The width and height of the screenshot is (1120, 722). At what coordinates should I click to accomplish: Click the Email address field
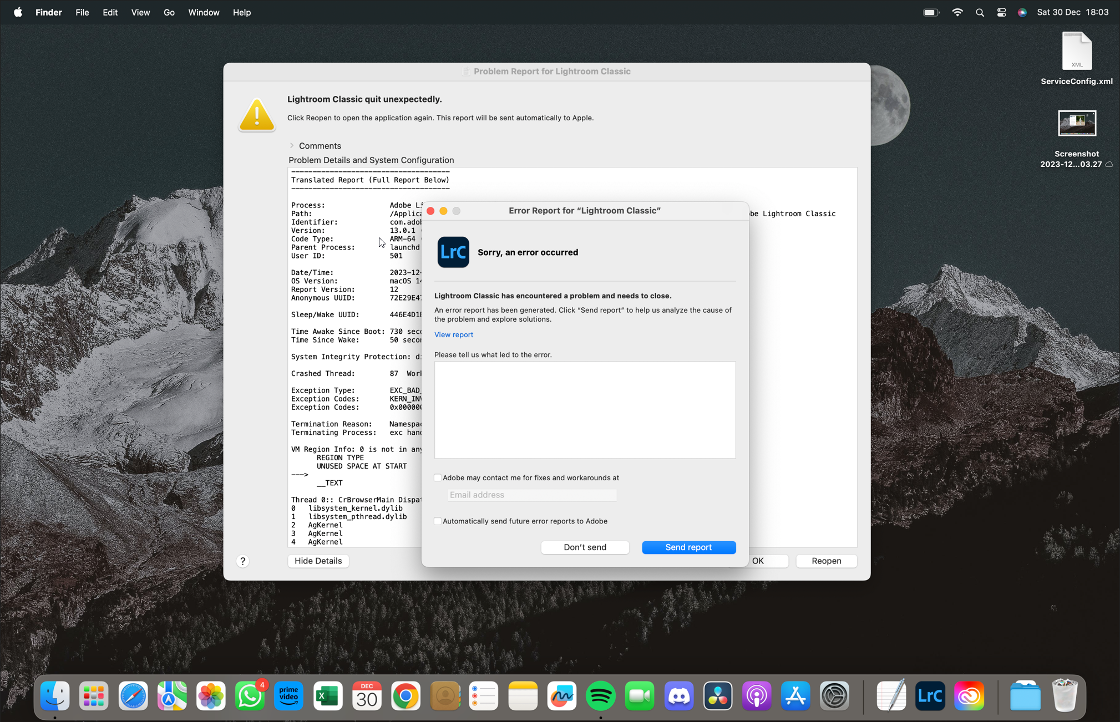[531, 495]
